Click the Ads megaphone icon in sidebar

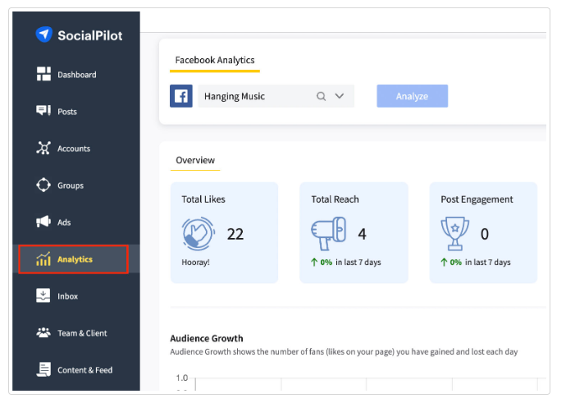tap(43, 222)
